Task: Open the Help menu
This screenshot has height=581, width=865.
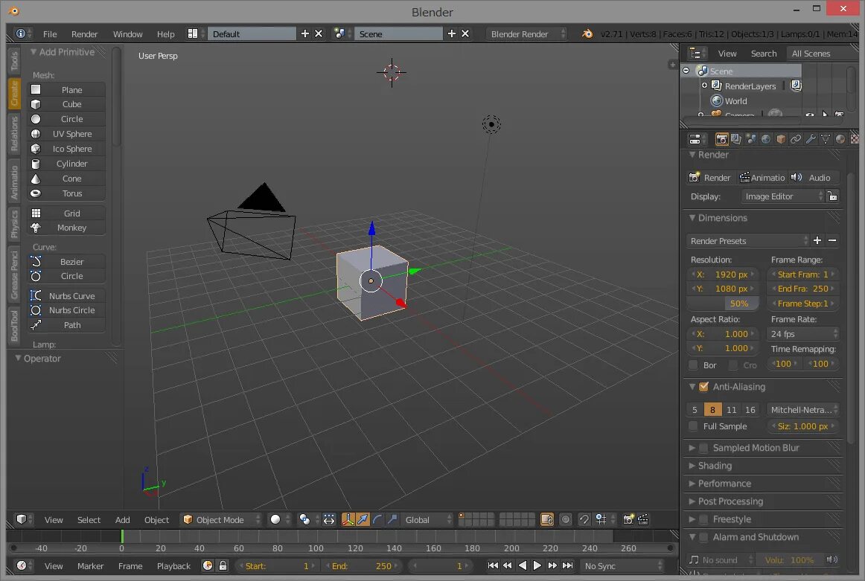Action: [165, 33]
